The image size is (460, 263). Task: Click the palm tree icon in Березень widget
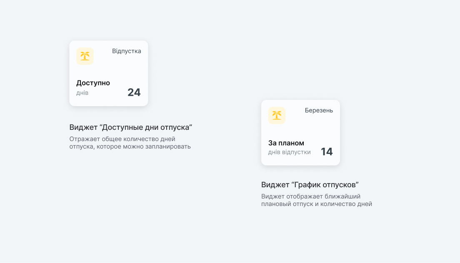277,115
